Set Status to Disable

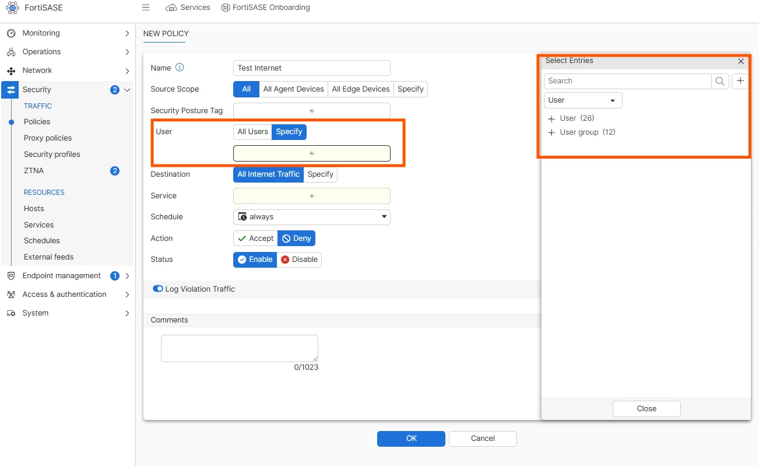pyautogui.click(x=299, y=260)
